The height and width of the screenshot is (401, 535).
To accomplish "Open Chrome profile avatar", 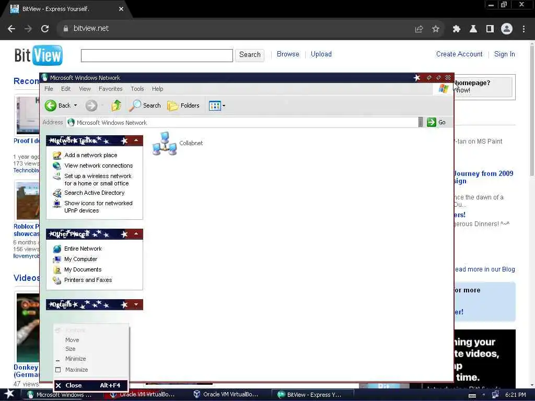I will pos(507,29).
